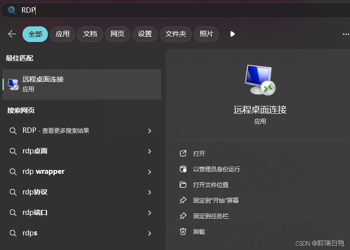Click the search magnifier icon beside RDP
This screenshot has height=250, width=350.
[11, 10]
